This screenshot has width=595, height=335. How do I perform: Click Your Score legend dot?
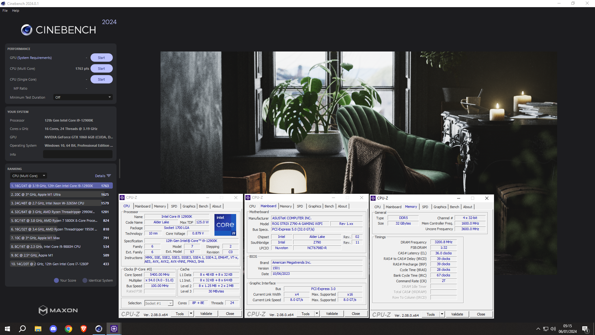click(x=56, y=280)
